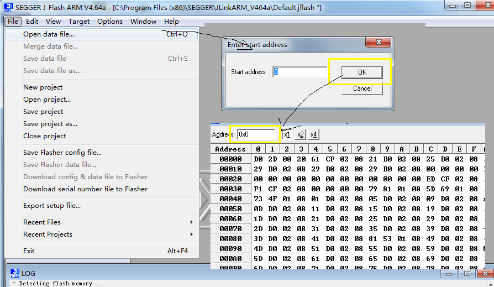
Task: Open the Help menu
Action: (171, 22)
